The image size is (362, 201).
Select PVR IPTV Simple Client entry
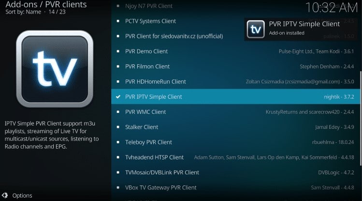(x=235, y=97)
